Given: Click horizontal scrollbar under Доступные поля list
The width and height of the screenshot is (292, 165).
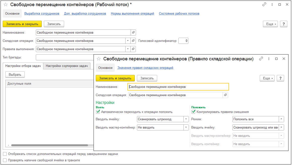Looking at the screenshot, I should click(49, 145).
